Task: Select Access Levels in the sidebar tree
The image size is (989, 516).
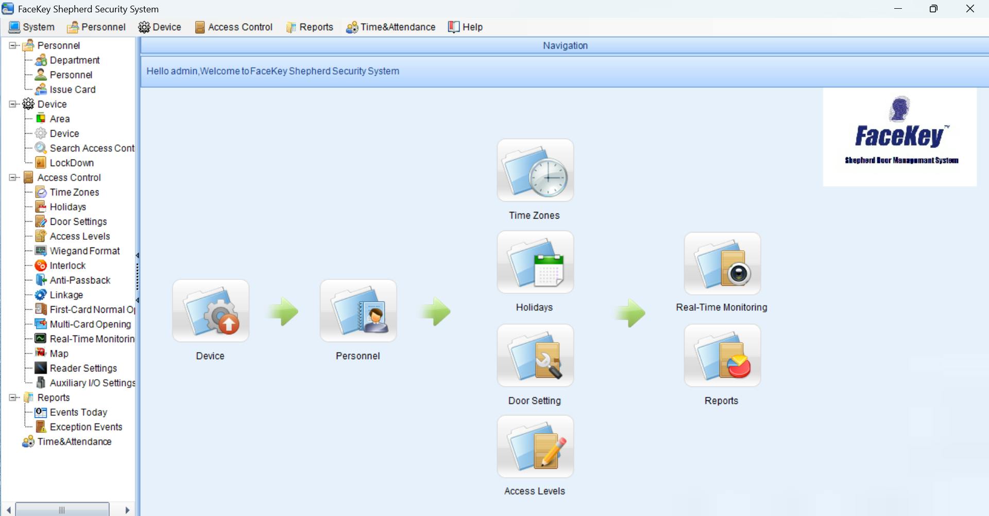Action: (x=80, y=236)
